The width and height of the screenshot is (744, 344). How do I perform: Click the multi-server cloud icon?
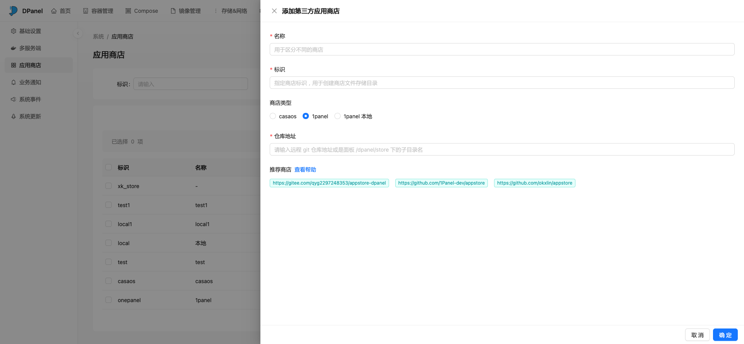click(x=14, y=48)
